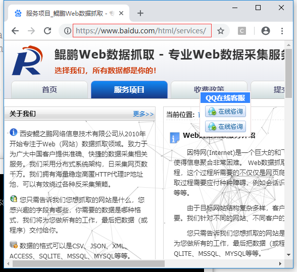Viewport: 297px width, 272px height.
Task: Reload the page with refresh icon
Action: (47, 31)
